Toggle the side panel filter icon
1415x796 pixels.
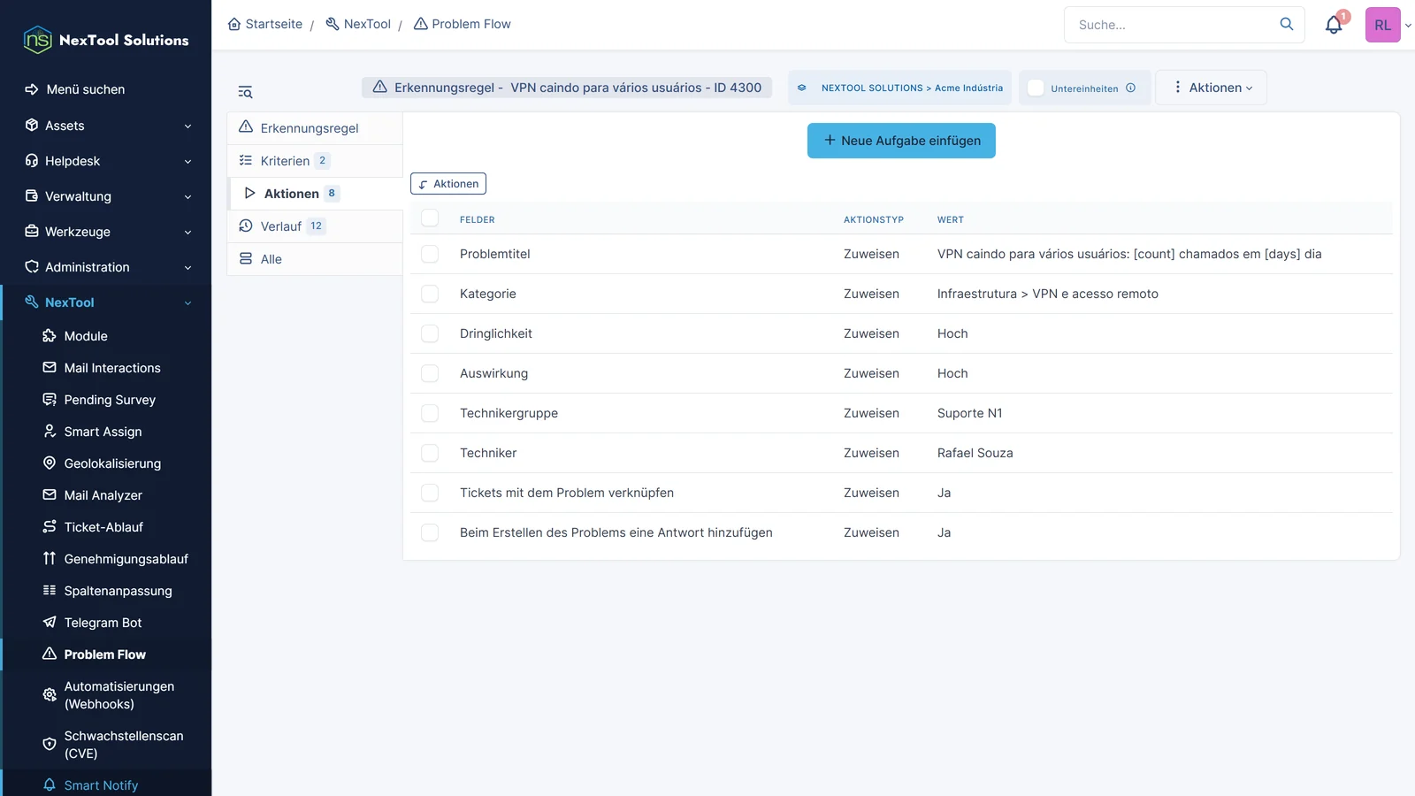point(245,92)
